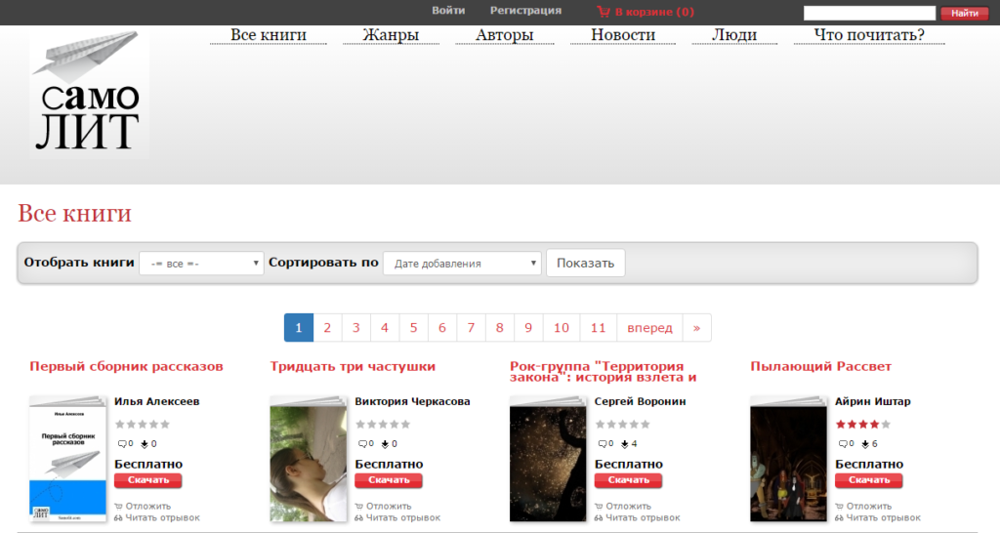Download Тридцать три частушки via Скачать

[389, 480]
